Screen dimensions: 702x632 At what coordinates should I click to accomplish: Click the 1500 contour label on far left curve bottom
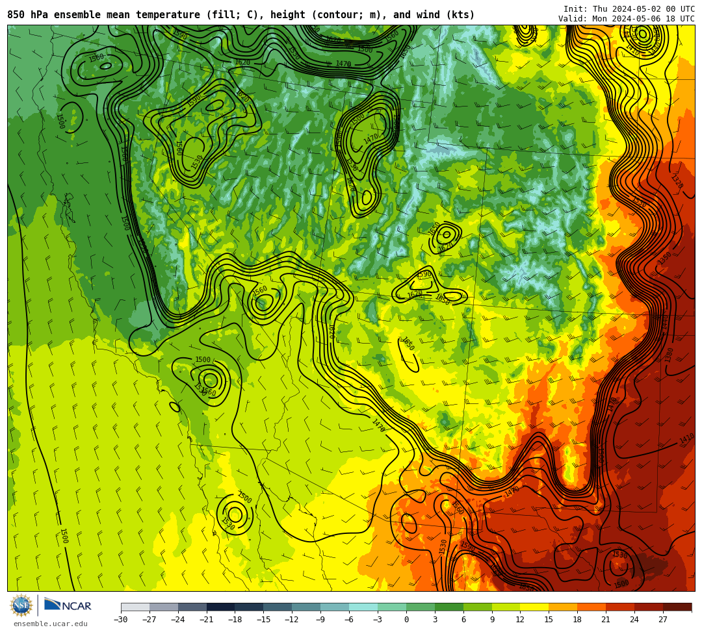coord(64,536)
